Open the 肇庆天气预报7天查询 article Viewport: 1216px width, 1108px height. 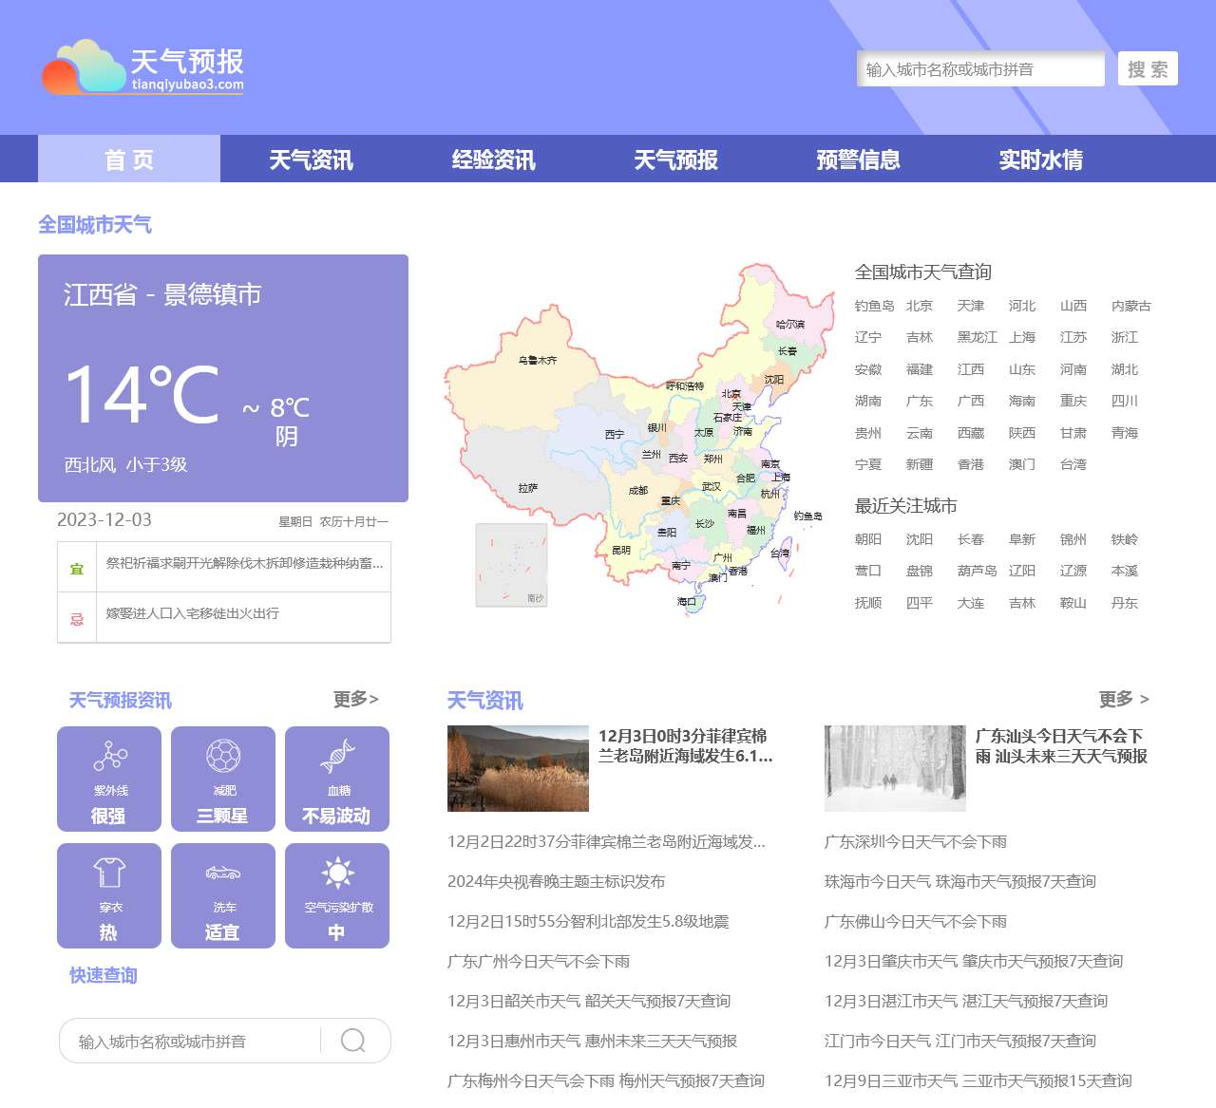[x=974, y=961]
